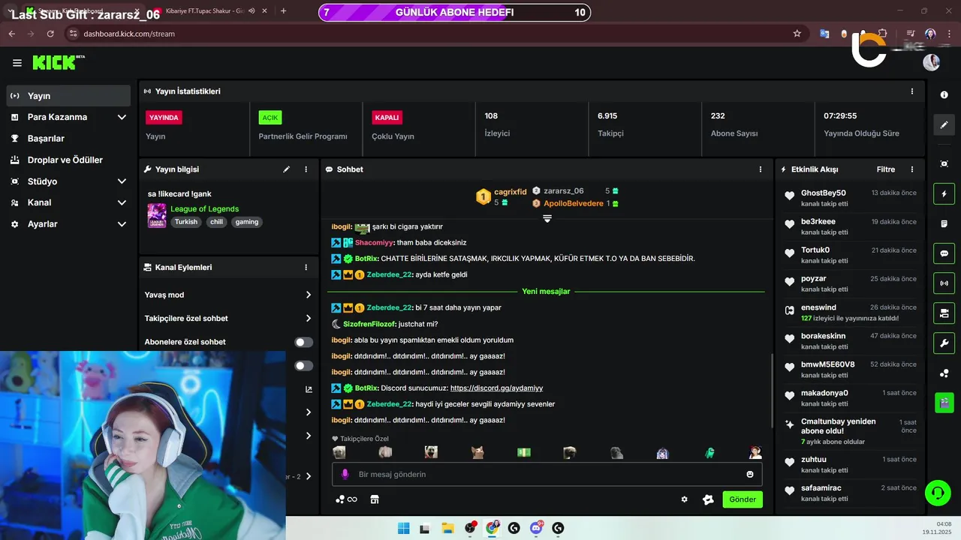Select the green Among Us emote
The width and height of the screenshot is (961, 540).
point(709,452)
